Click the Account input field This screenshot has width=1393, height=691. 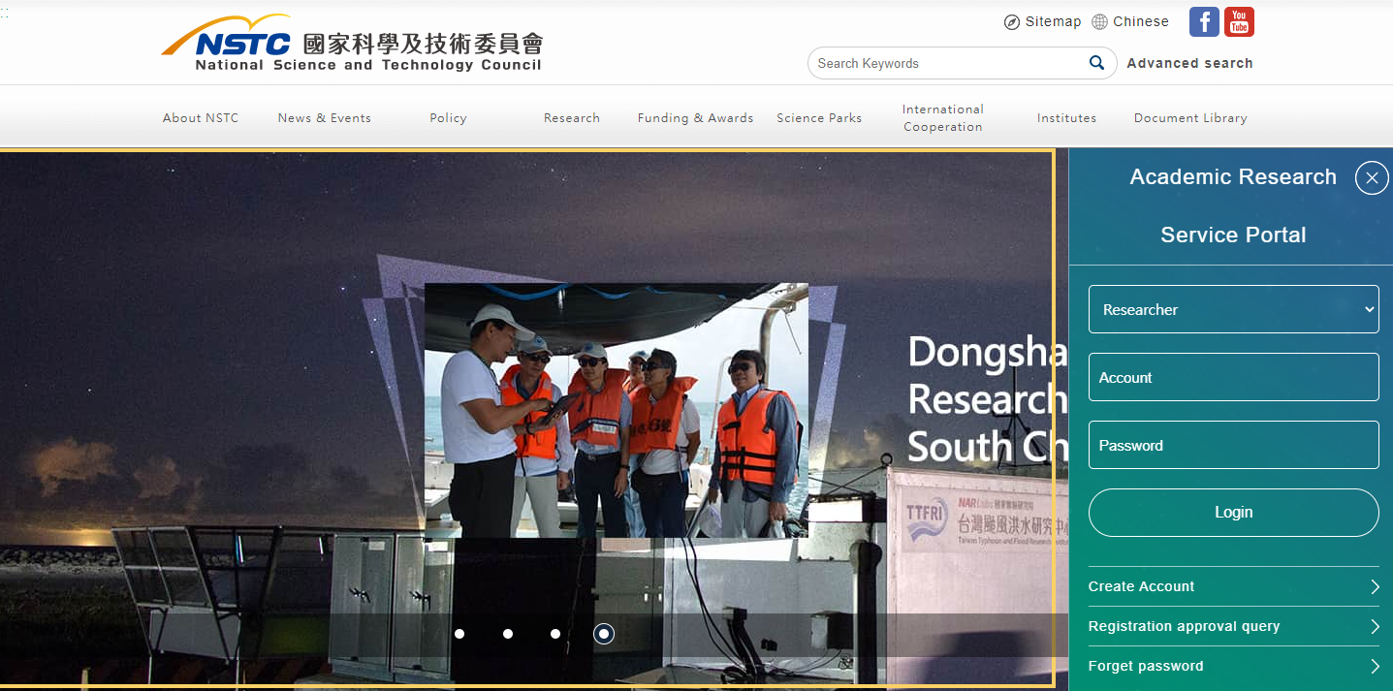[x=1233, y=377]
